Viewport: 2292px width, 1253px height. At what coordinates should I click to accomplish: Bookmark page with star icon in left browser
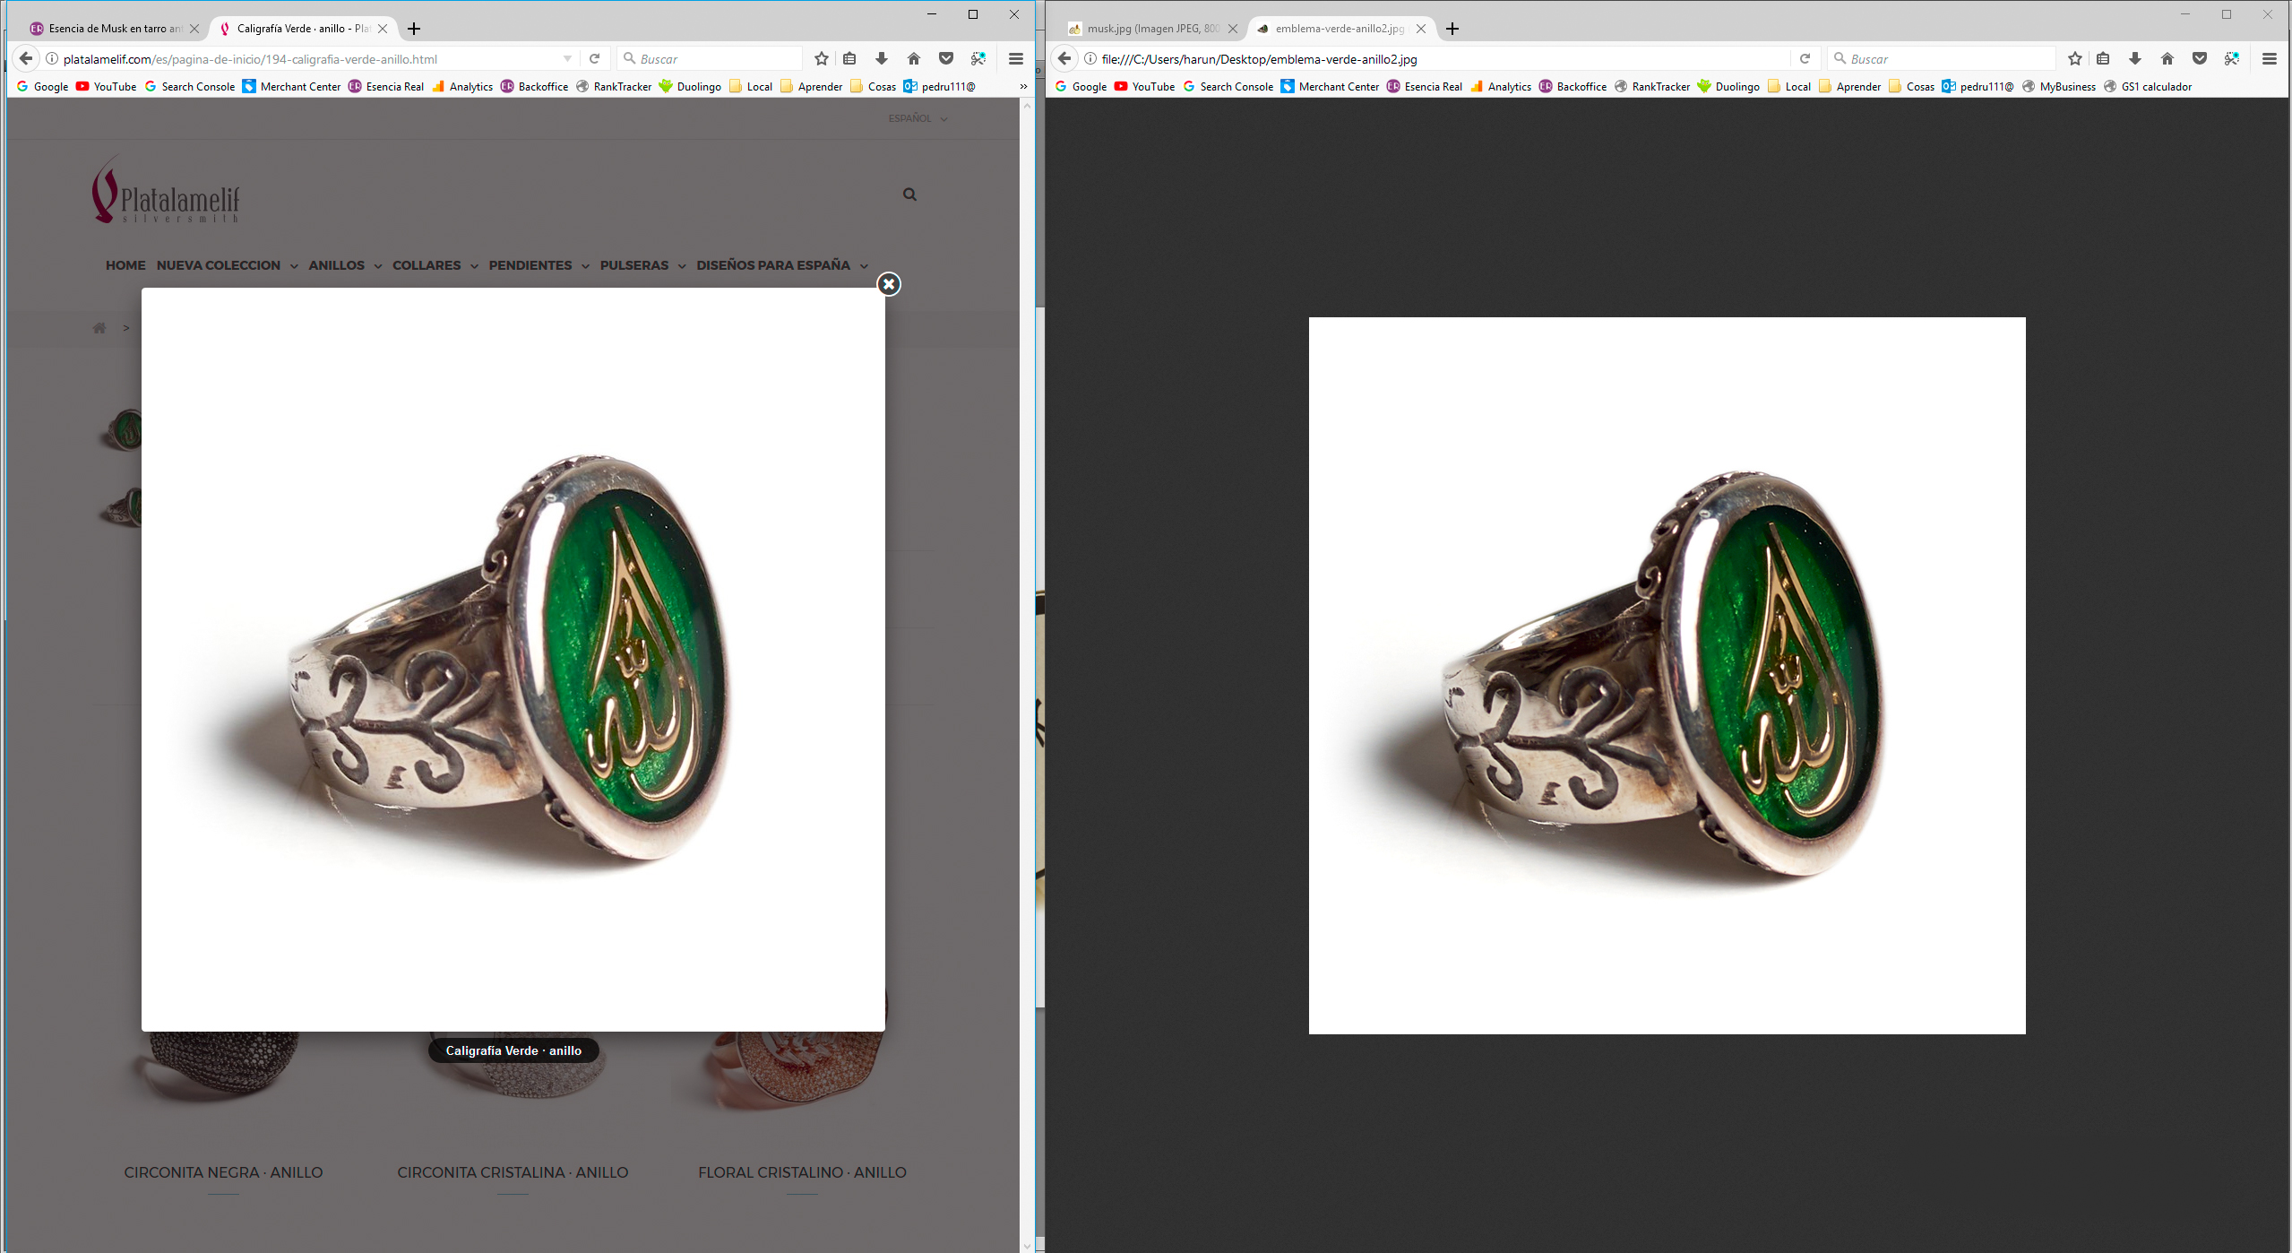pos(821,59)
